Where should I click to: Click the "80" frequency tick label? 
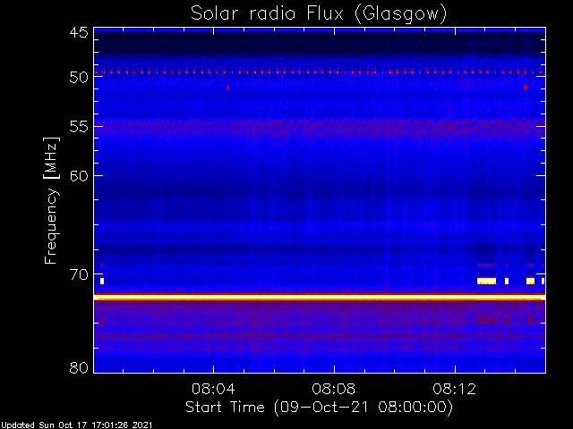pyautogui.click(x=79, y=367)
